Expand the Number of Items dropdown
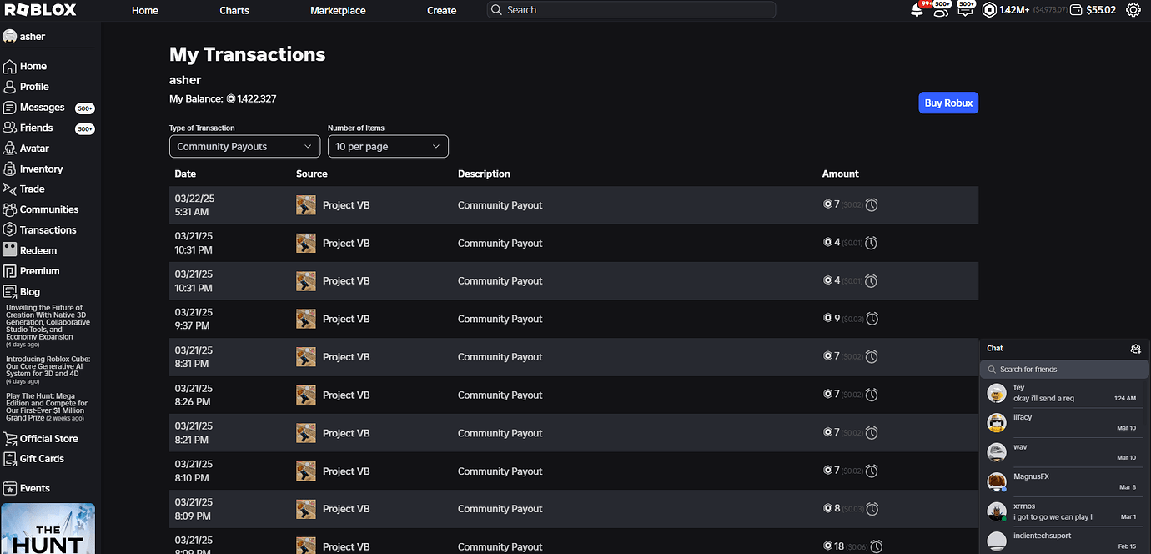The image size is (1151, 554). [x=388, y=147]
